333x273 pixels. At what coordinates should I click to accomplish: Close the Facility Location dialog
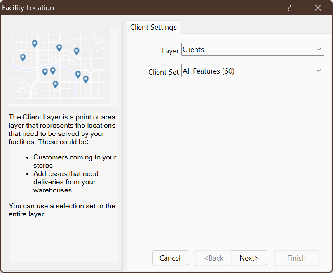tap(318, 8)
